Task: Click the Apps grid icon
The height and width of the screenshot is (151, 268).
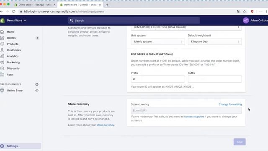Action: [2, 75]
